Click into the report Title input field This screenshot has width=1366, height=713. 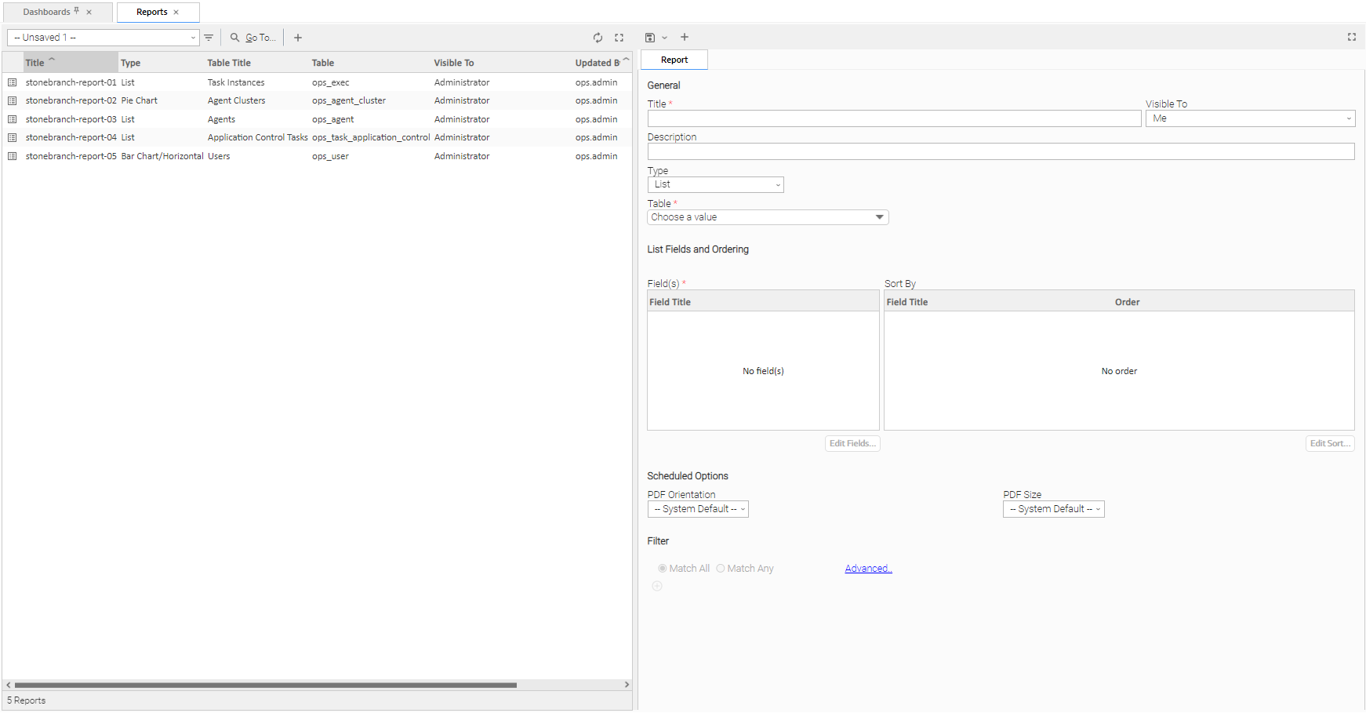[x=894, y=118]
